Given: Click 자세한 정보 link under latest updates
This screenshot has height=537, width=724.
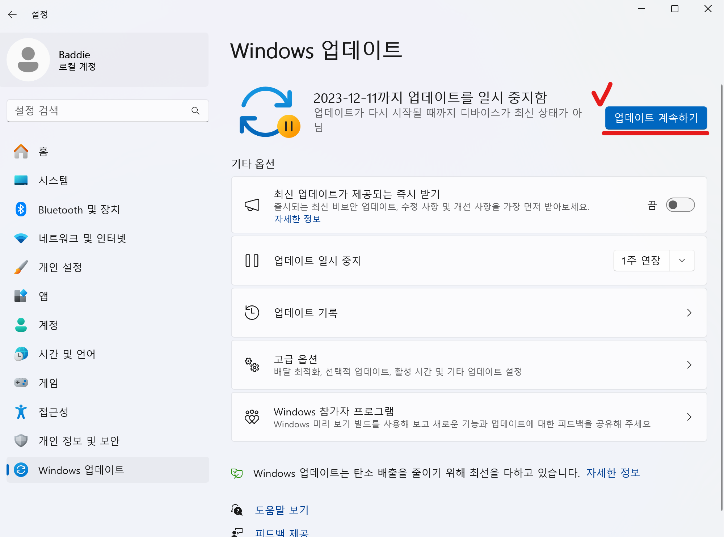Looking at the screenshot, I should [297, 219].
